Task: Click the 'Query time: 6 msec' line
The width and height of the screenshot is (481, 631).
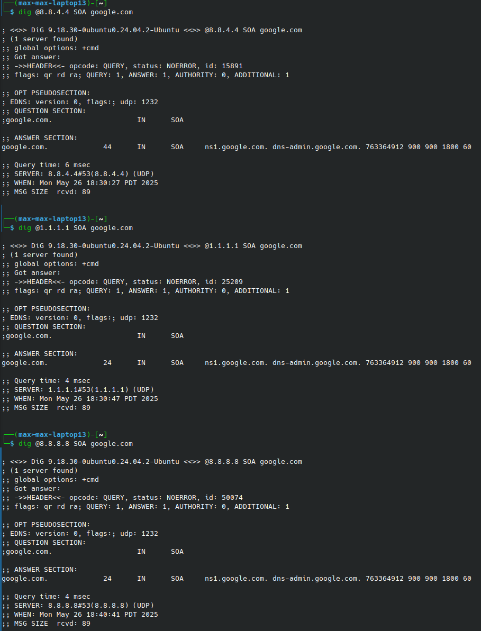Action: [x=46, y=165]
